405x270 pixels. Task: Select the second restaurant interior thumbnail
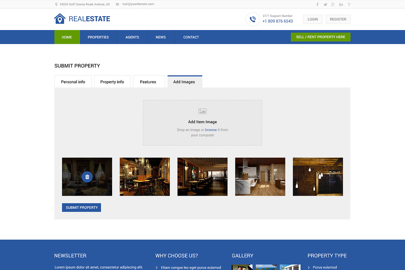tap(145, 177)
